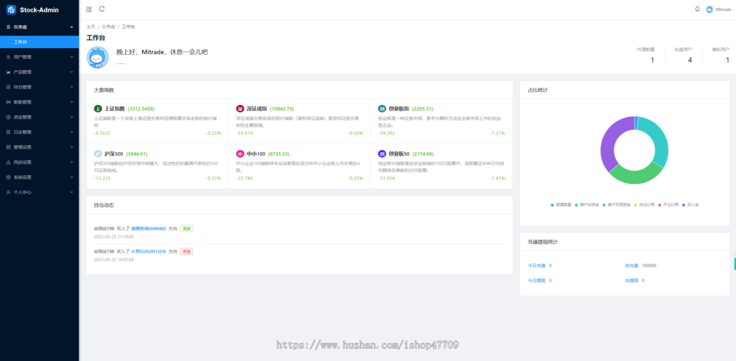Toggle 股票数量 legend item in chart
Screen dimensions: 736x361
click(561, 204)
